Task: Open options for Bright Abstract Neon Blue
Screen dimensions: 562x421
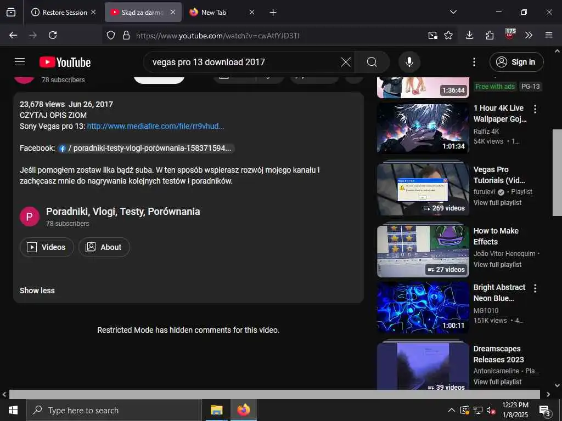Action: (535, 288)
